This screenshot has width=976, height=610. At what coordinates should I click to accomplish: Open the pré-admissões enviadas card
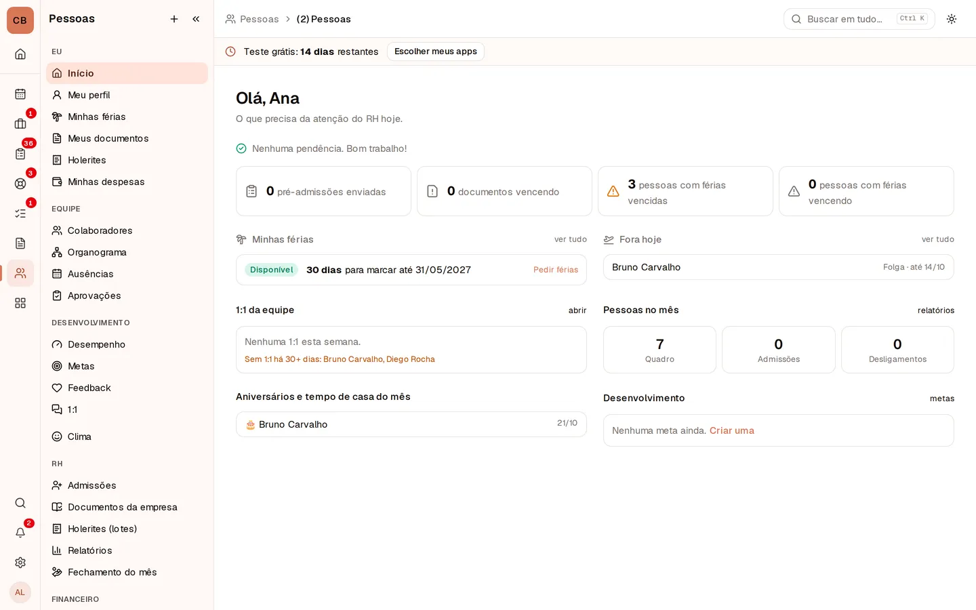pos(323,191)
